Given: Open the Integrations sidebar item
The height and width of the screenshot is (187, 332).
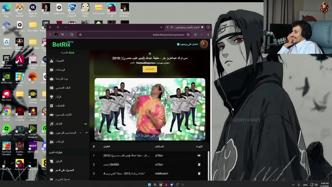Looking at the screenshot, I should tap(68, 106).
